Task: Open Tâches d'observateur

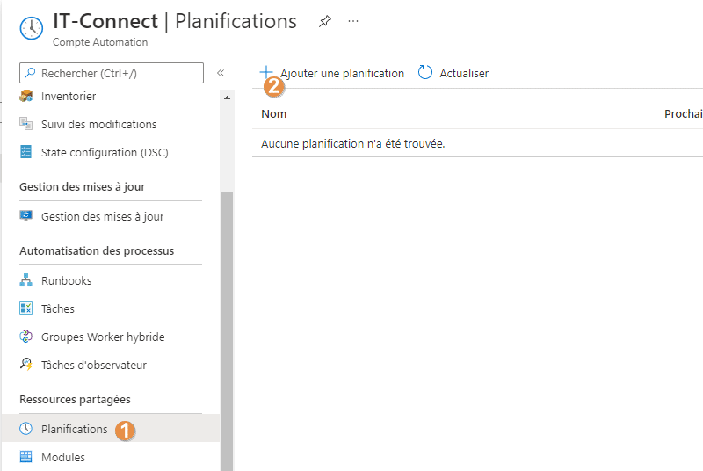Action: click(x=94, y=366)
